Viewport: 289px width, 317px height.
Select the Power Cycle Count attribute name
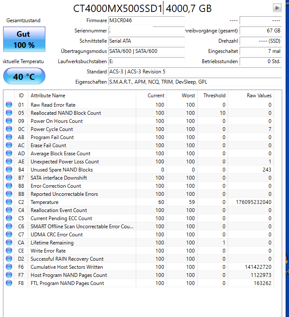pos(52,129)
